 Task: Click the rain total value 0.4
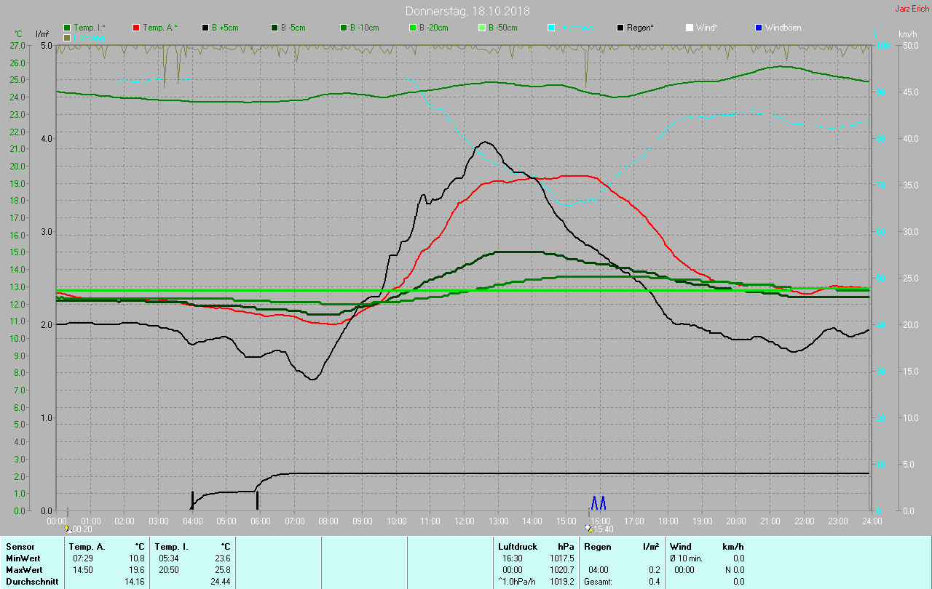pos(654,582)
